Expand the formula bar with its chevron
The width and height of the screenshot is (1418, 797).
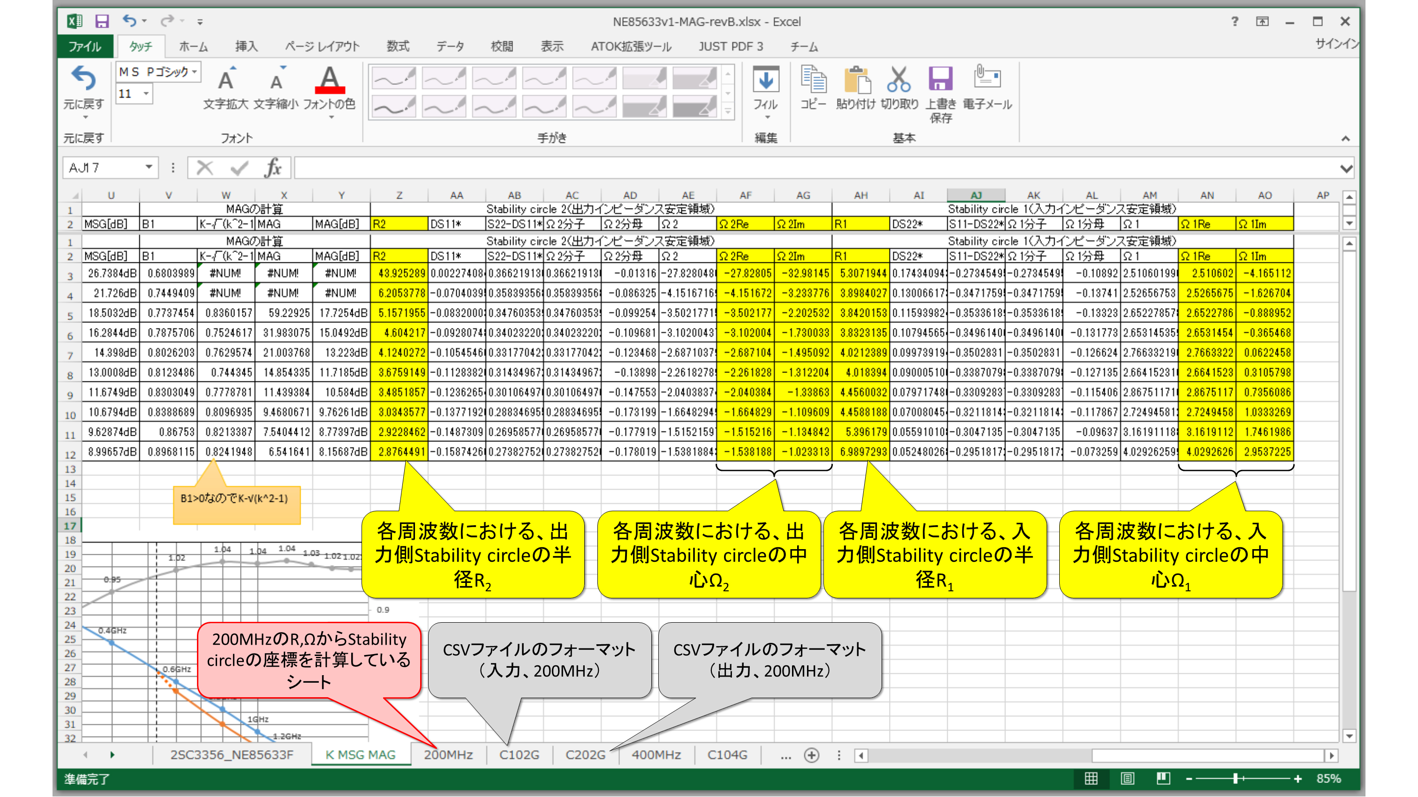click(x=1346, y=168)
